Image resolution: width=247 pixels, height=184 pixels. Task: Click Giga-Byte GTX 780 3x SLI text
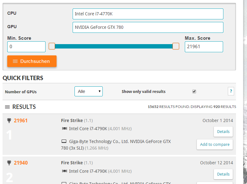pyautogui.click(x=116, y=145)
